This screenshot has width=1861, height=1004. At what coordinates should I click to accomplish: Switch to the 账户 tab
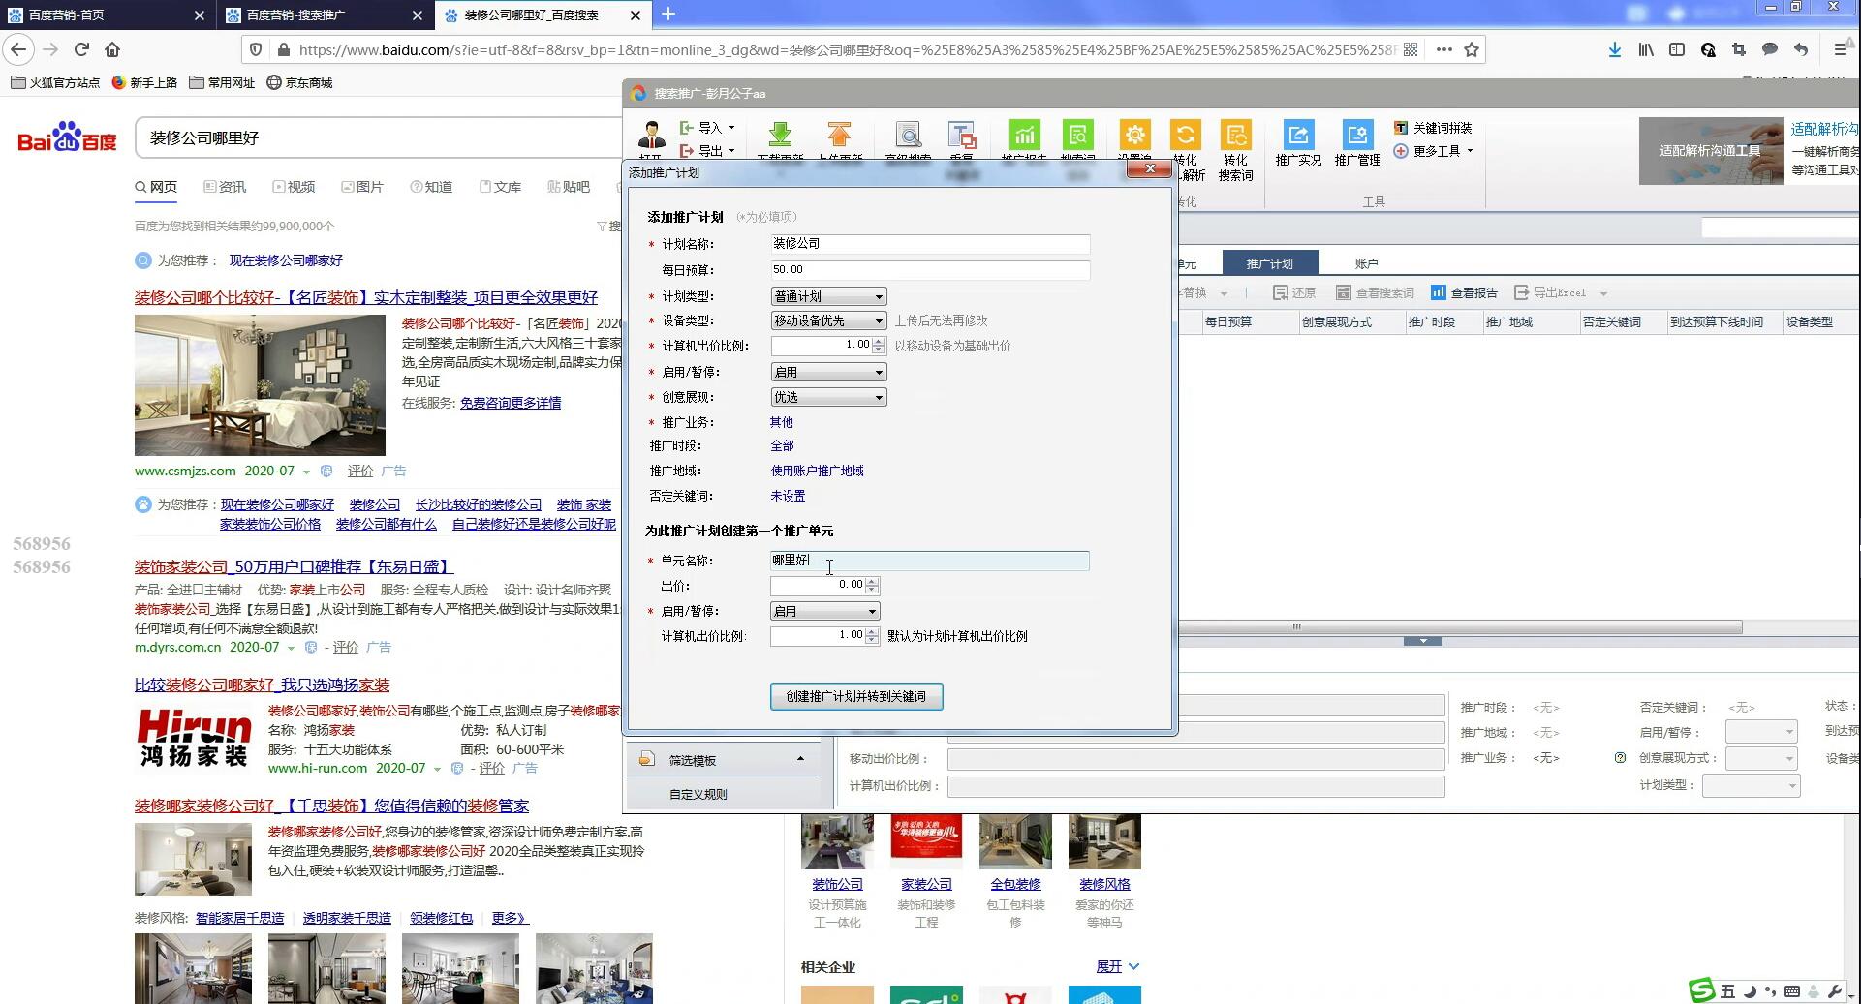[1366, 263]
